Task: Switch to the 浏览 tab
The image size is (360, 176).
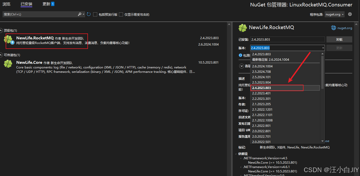Action: pyautogui.click(x=6, y=4)
